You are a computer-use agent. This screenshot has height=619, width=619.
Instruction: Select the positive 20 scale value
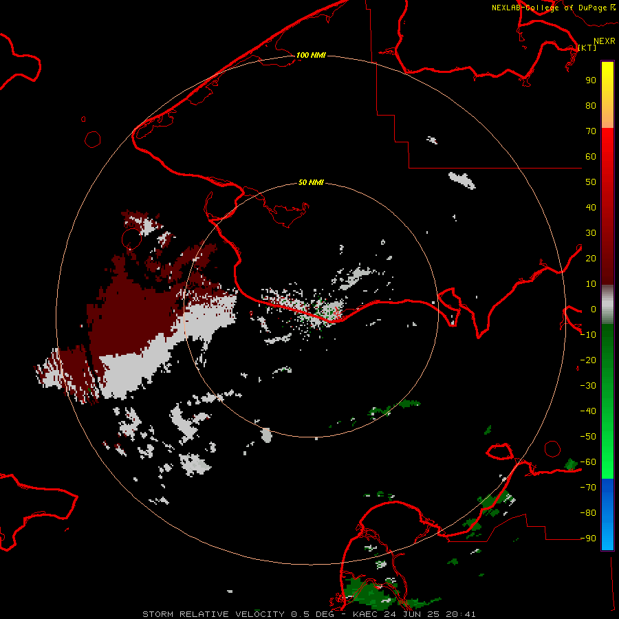[x=591, y=259]
